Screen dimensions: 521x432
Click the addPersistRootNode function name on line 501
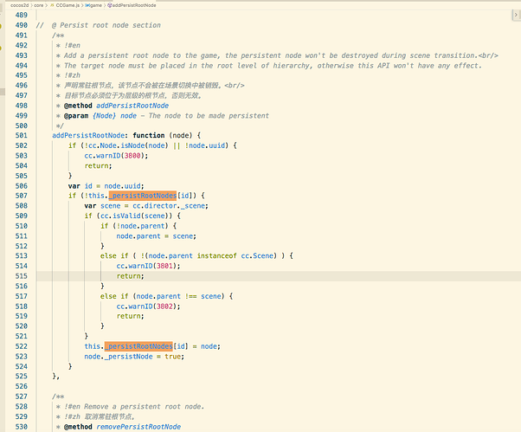point(89,135)
